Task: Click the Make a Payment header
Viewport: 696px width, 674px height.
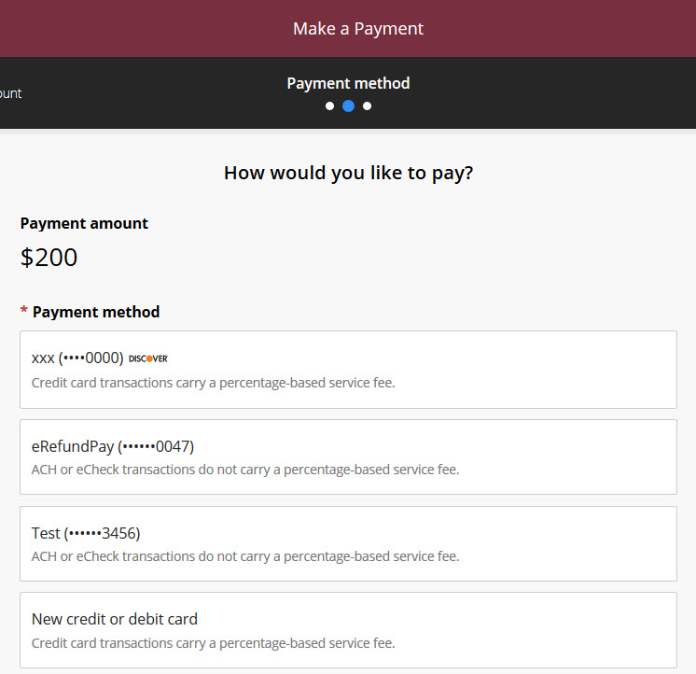Action: tap(358, 29)
